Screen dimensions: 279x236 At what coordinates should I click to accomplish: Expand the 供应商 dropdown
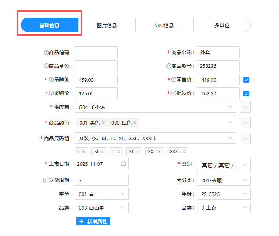click(x=155, y=107)
